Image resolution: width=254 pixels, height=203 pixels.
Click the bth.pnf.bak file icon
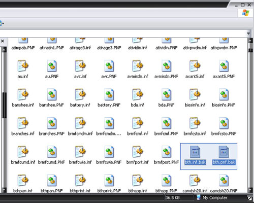tap(224, 152)
